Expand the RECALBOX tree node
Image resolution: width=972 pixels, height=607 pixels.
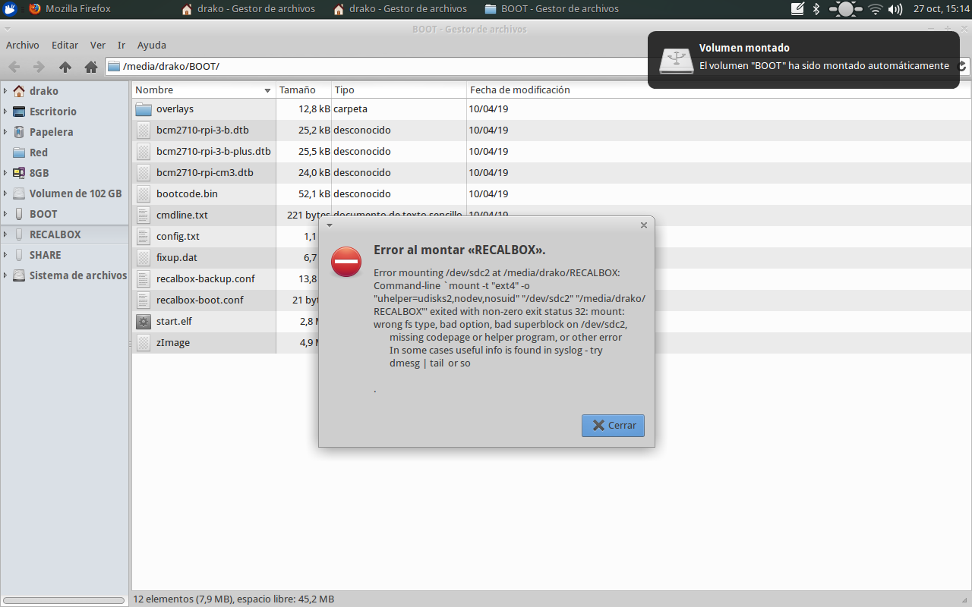point(5,234)
